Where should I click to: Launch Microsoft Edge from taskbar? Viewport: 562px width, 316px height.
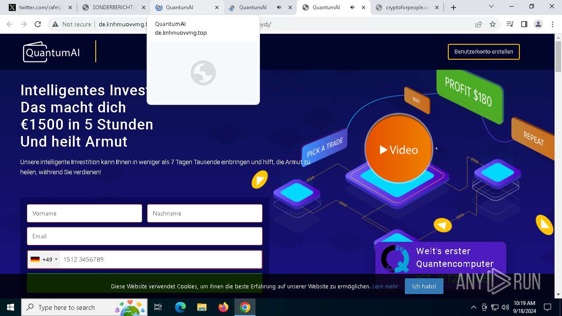[180, 307]
